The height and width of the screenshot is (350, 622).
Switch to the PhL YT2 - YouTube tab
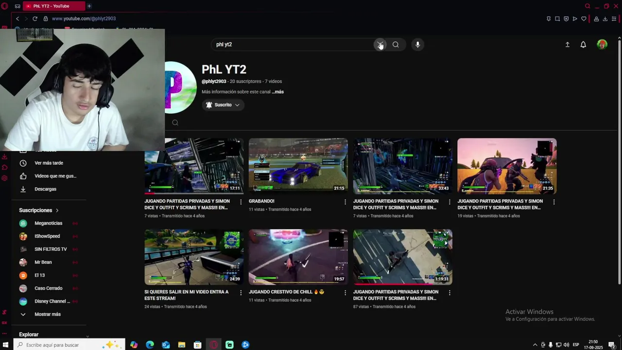54,6
